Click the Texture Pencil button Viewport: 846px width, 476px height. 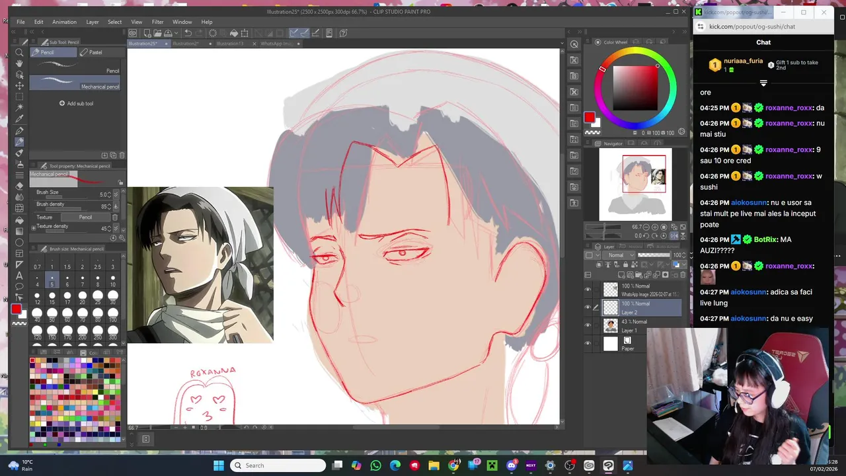(85, 217)
